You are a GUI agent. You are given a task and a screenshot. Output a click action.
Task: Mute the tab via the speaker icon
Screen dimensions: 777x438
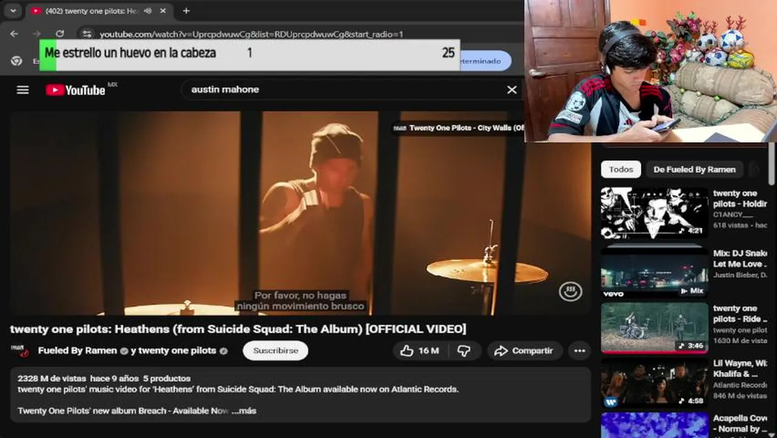pyautogui.click(x=148, y=11)
